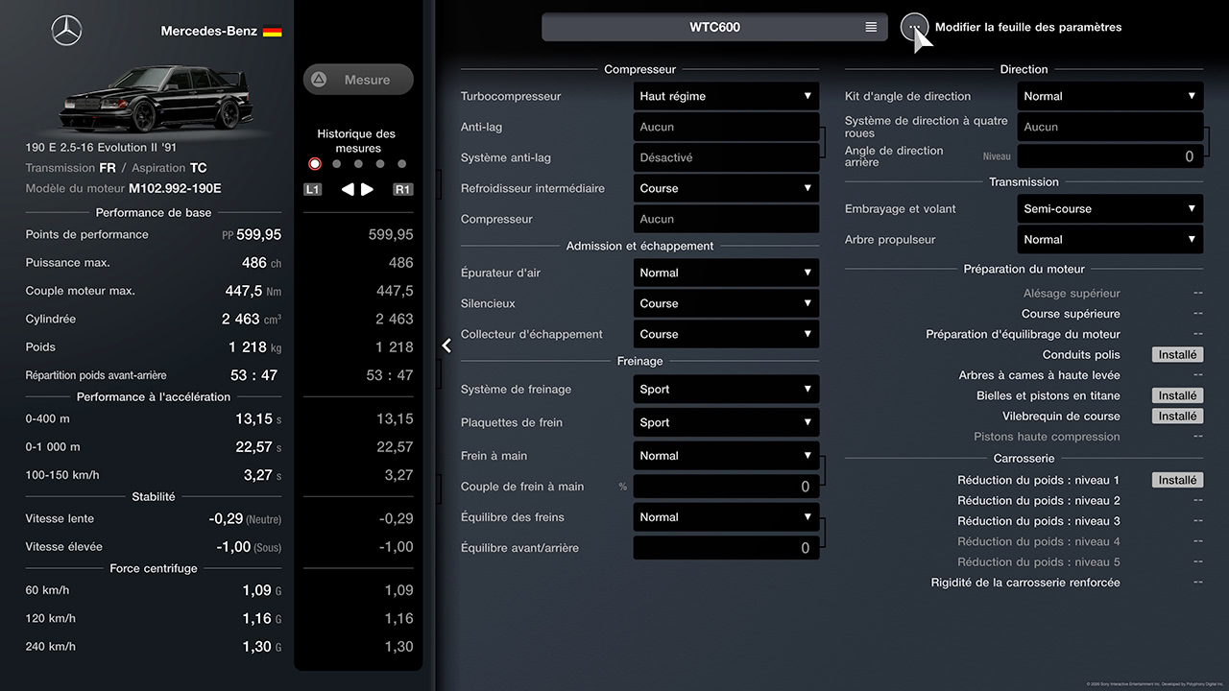This screenshot has width=1229, height=691.
Task: Click the Cylindrée value 2 463 cm³
Action: (252, 319)
